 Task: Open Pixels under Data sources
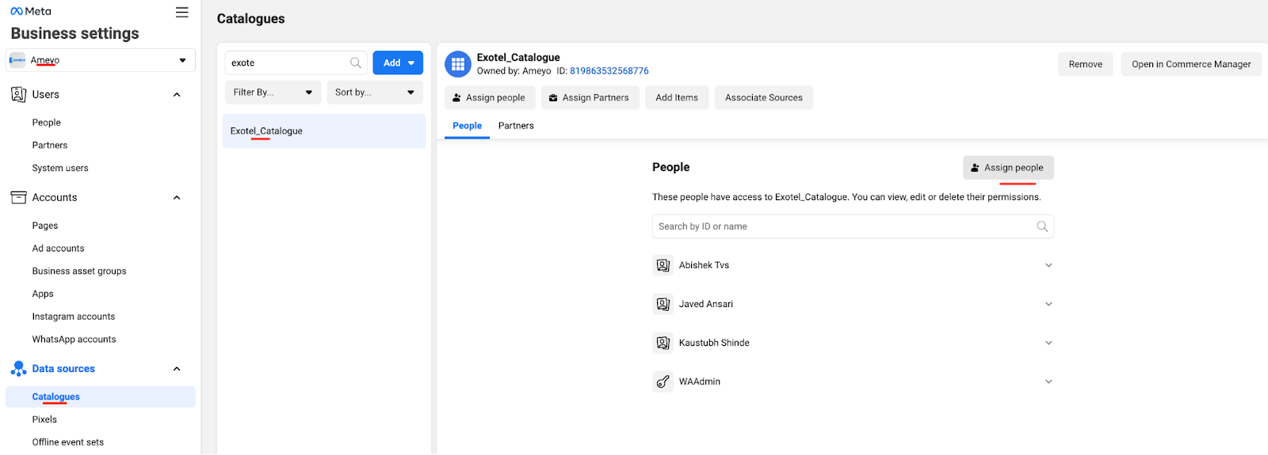coord(44,419)
